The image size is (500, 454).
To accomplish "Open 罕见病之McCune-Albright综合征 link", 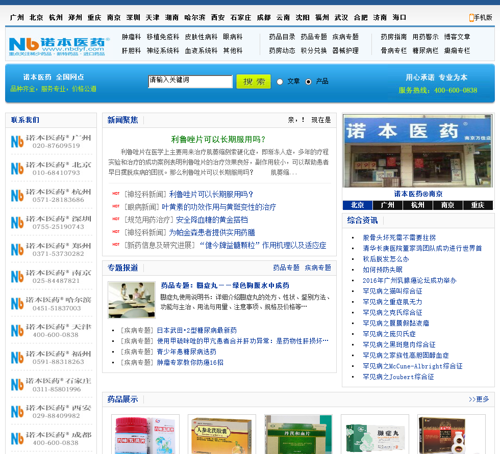I will 413,366.
